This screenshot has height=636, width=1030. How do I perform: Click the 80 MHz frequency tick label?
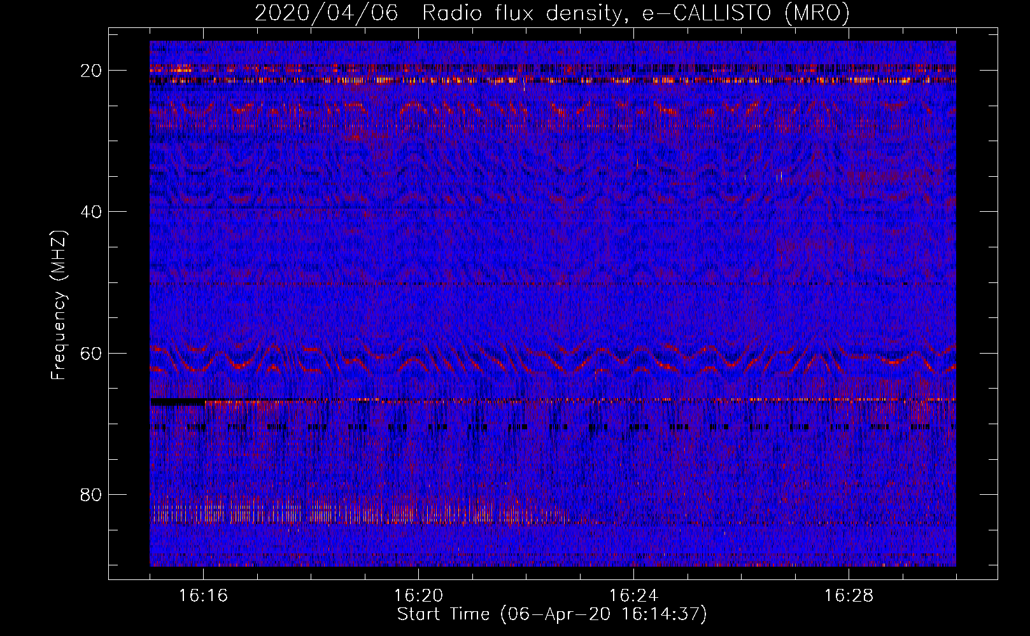point(91,495)
